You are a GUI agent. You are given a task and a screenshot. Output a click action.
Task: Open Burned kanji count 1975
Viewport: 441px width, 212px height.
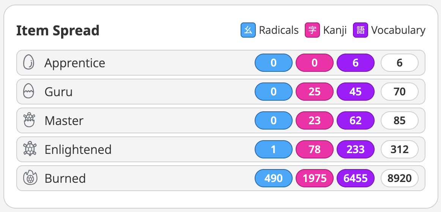coord(315,178)
